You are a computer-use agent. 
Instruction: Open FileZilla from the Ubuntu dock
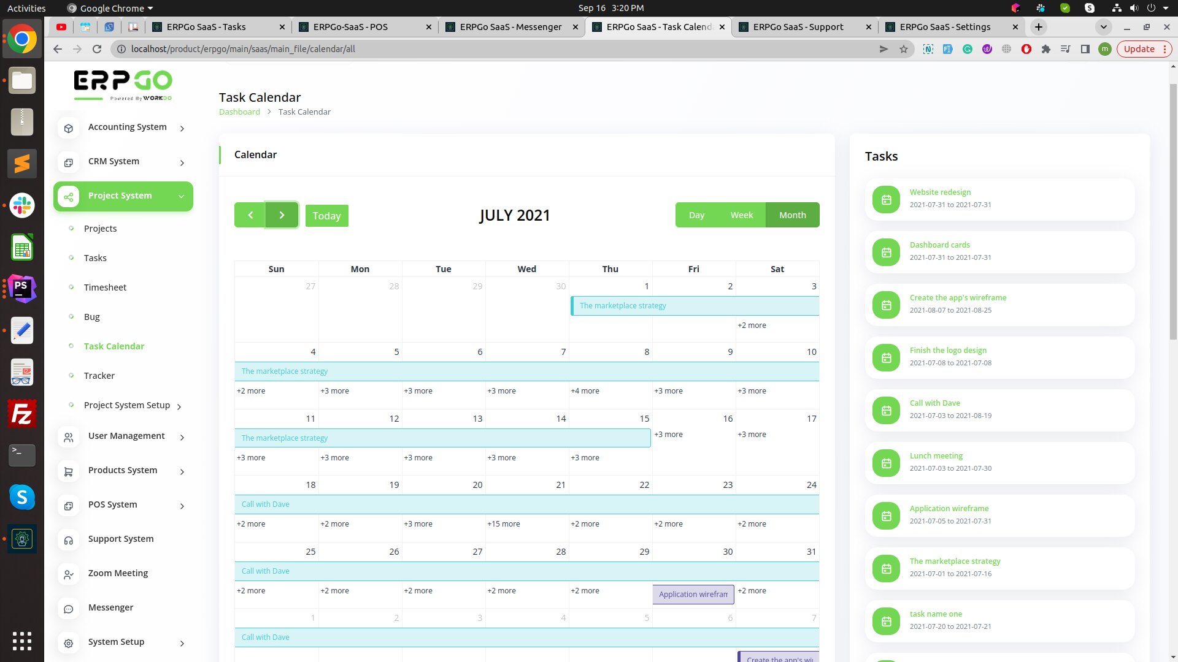coord(22,414)
